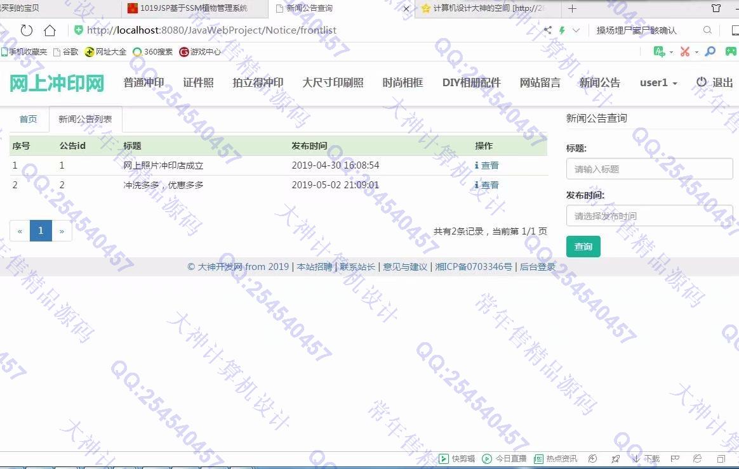Open the 普通冲印 menu item
This screenshot has width=739, height=469.
[143, 83]
